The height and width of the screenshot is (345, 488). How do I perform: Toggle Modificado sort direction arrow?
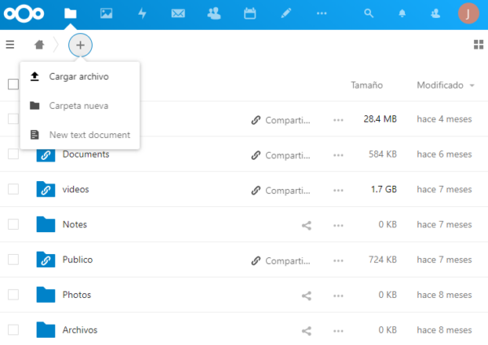pos(472,85)
